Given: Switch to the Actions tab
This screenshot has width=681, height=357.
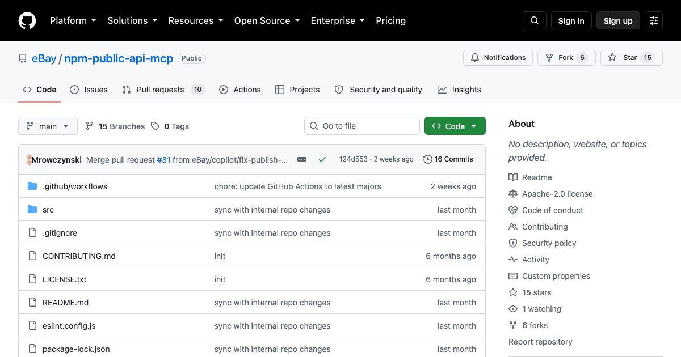Looking at the screenshot, I should (240, 90).
